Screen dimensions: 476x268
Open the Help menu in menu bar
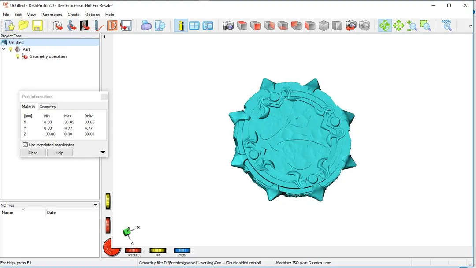(x=110, y=15)
